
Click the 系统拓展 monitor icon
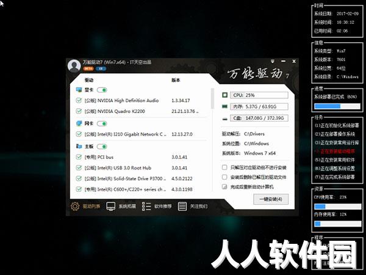tap(111, 207)
